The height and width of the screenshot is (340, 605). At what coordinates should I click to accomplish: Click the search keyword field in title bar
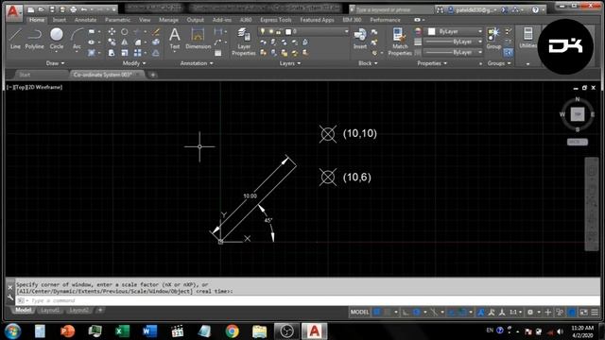[x=391, y=9]
